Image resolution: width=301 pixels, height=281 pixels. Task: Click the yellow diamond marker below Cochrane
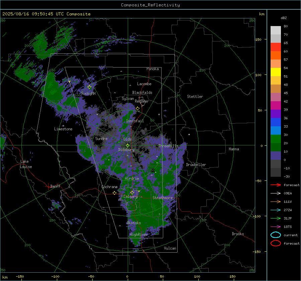pos(115,193)
